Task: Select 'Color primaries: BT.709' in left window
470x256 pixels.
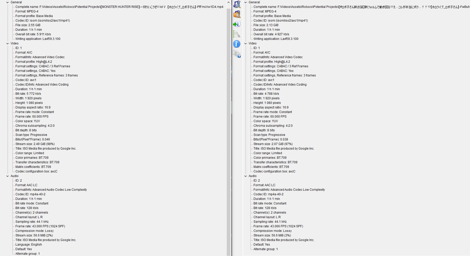Action: coord(32,158)
